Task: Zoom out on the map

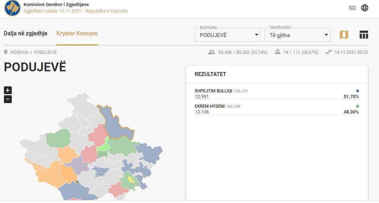Action: (x=8, y=99)
